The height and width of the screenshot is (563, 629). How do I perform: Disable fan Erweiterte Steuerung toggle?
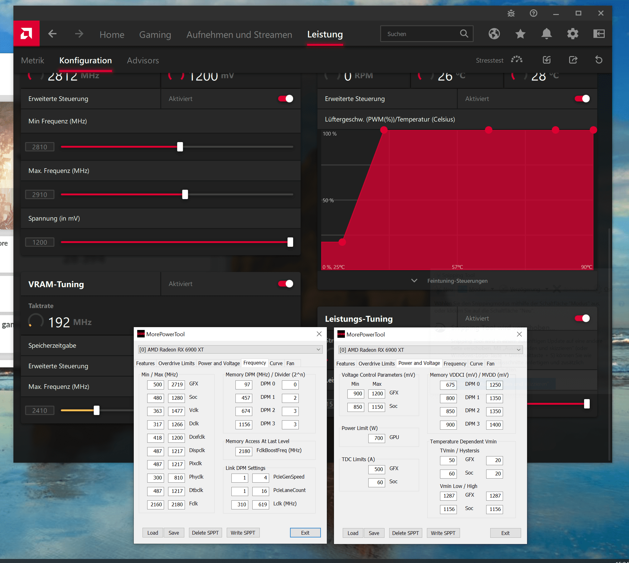click(x=582, y=99)
